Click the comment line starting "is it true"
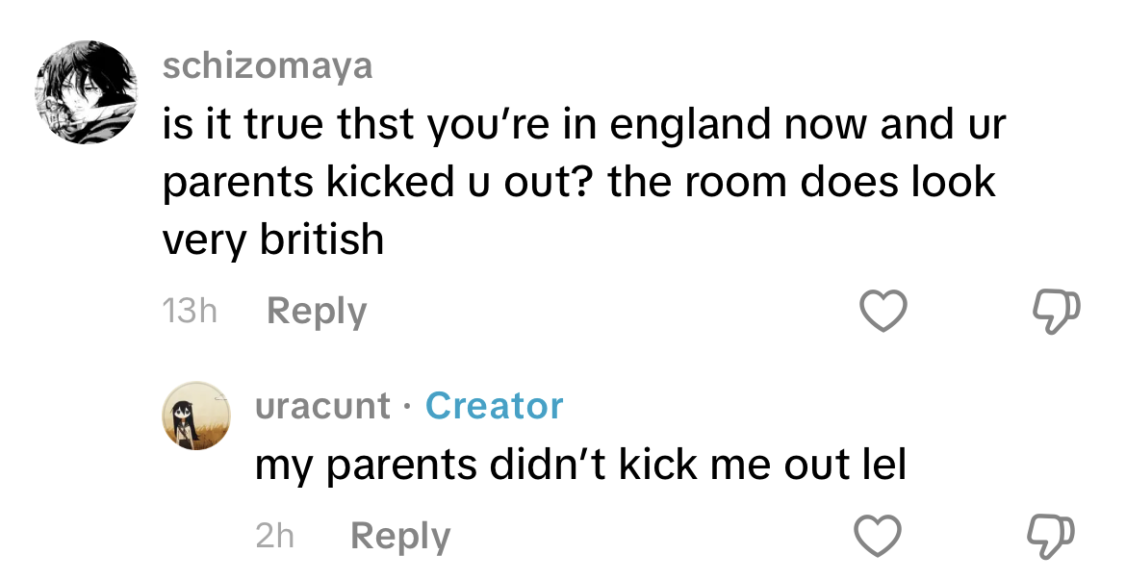Viewport: 1126px width, 580px height. (x=582, y=125)
